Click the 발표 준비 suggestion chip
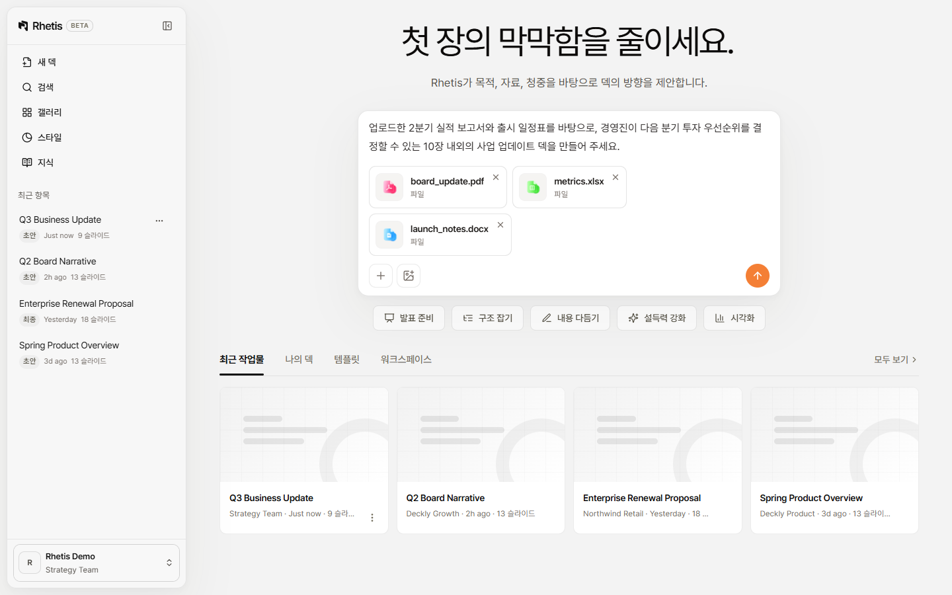Viewport: 952px width, 595px height. (409, 318)
